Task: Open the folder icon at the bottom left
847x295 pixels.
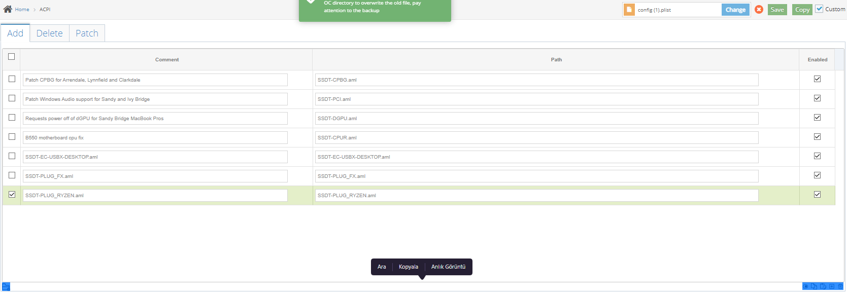Action: 6,287
